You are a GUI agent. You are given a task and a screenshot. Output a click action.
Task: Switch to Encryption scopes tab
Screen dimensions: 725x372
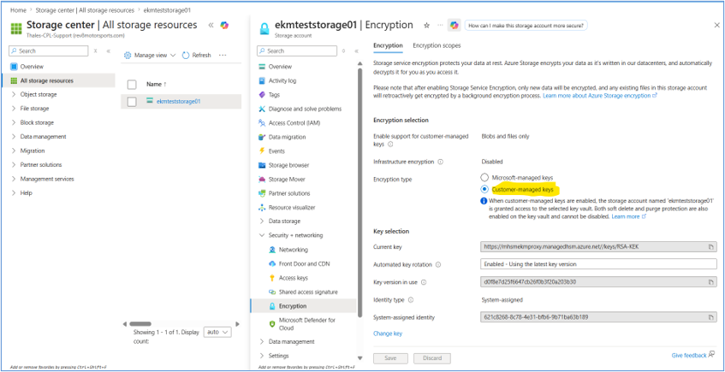click(437, 45)
